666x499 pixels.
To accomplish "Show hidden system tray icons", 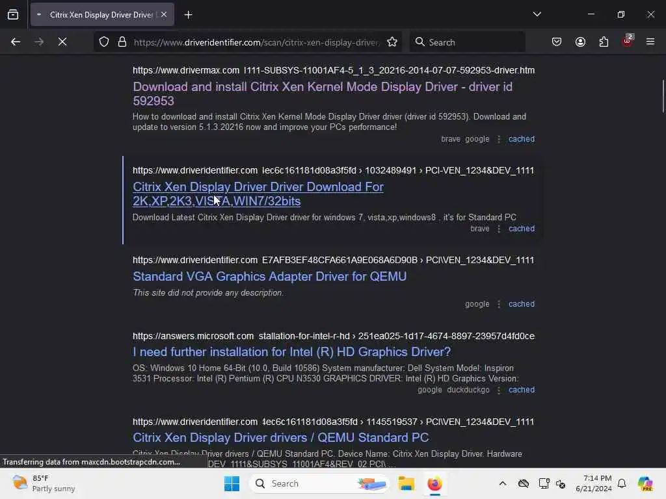I will point(503,483).
